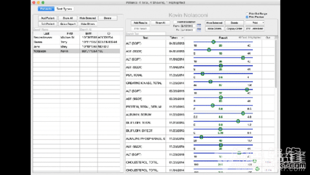Open the Quick Report for the patient

tap(68, 24)
